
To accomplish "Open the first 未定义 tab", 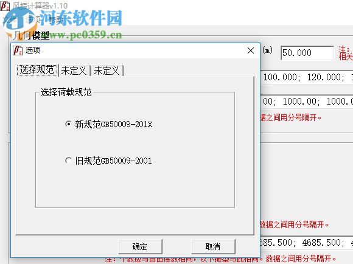I will coord(74,71).
